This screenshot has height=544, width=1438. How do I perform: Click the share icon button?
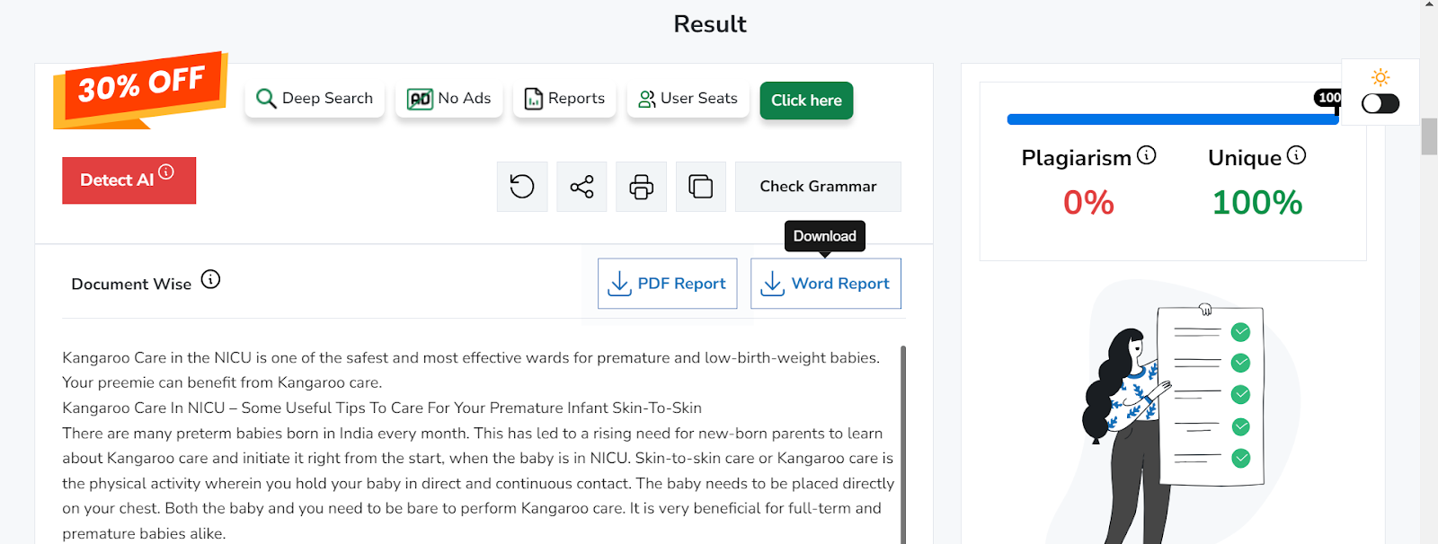pyautogui.click(x=581, y=187)
